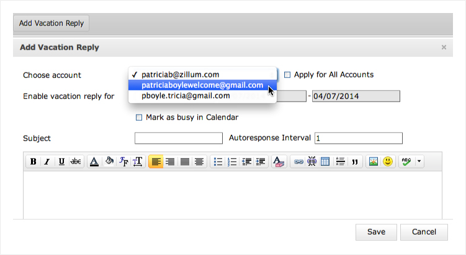Insert a bulleted list
Screen dimensions: 466x255
(218, 162)
